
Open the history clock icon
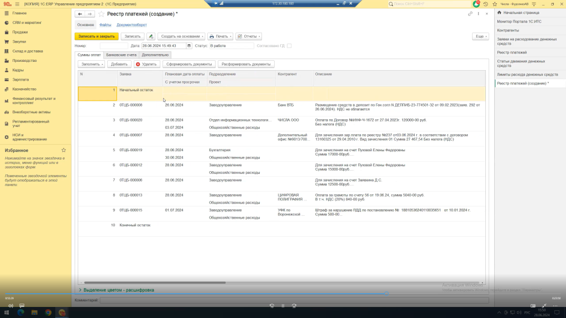click(x=485, y=3)
